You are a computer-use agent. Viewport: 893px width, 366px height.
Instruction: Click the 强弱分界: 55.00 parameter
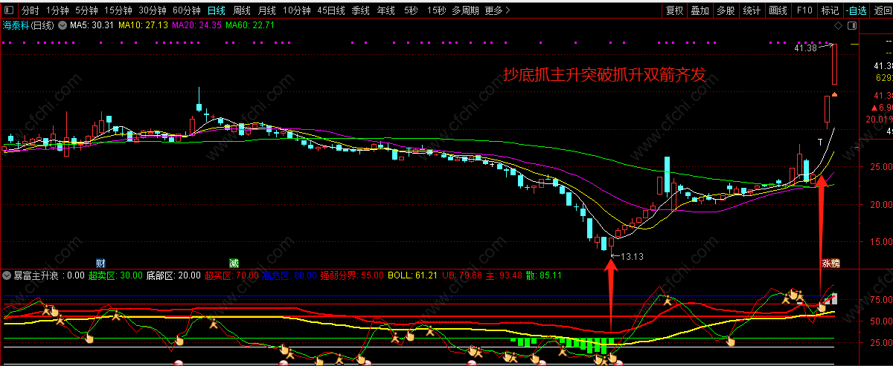click(x=351, y=275)
